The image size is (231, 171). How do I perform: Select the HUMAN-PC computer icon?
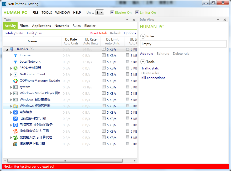click(11, 49)
